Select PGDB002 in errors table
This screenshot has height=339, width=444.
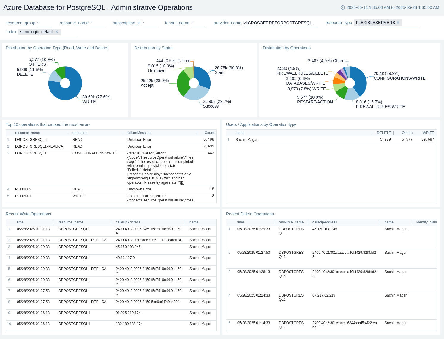click(23, 189)
